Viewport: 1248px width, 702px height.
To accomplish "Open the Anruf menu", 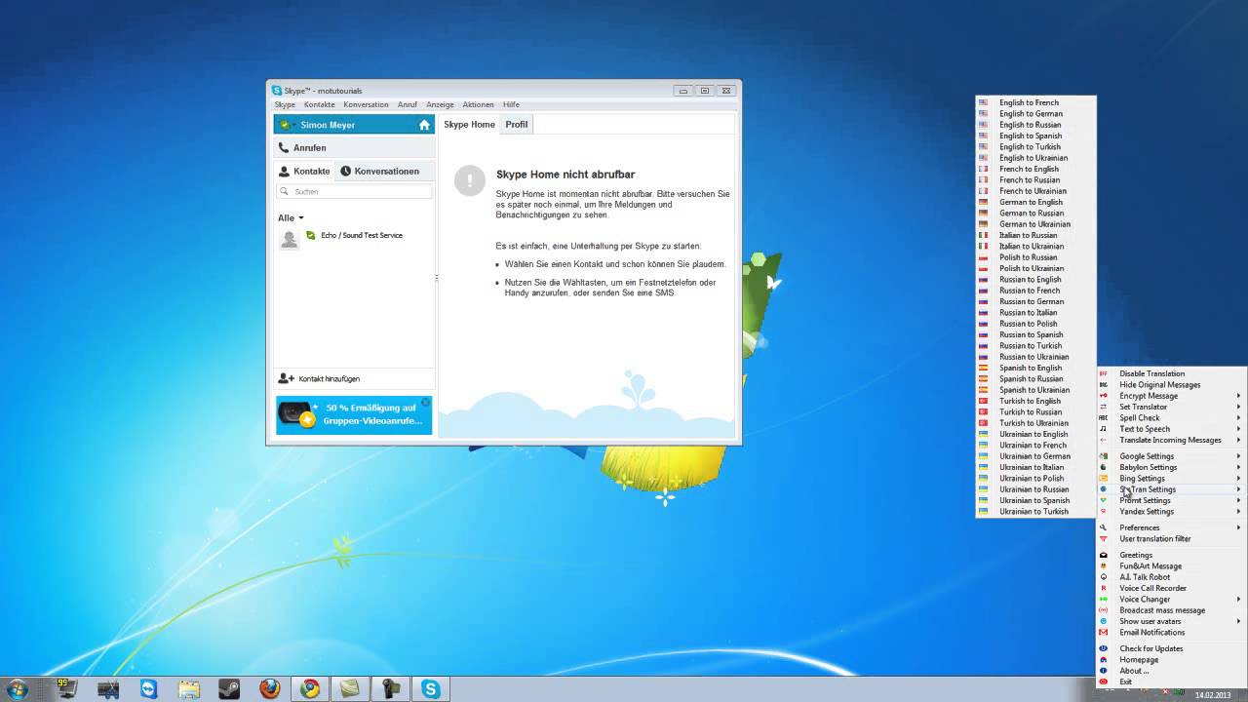I will [x=407, y=104].
